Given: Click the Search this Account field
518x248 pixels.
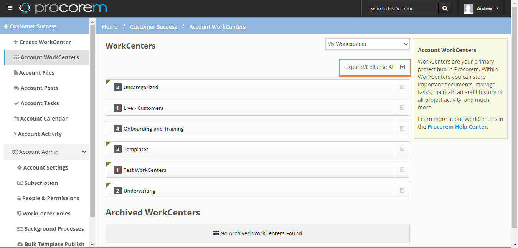Looking at the screenshot, I should point(403,8).
